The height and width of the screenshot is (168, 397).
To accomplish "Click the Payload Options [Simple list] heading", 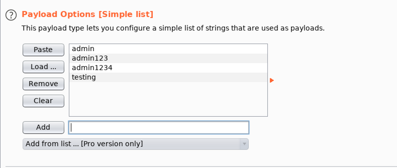I will pos(87,14).
